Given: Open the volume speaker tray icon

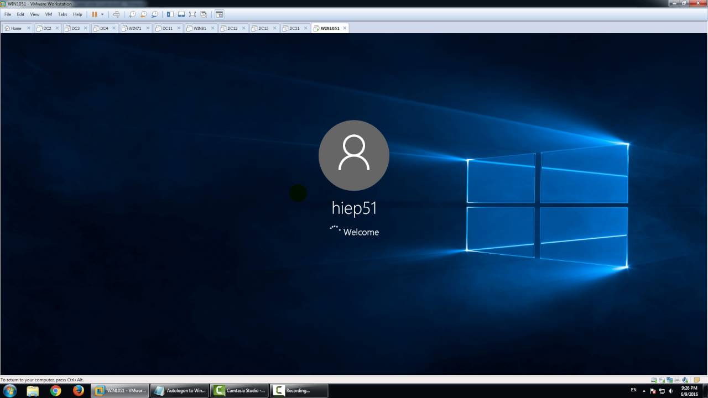Looking at the screenshot, I should click(671, 391).
